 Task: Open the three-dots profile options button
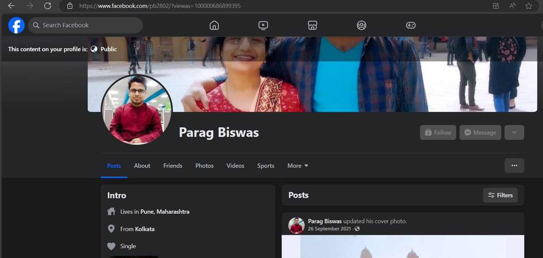pos(514,165)
